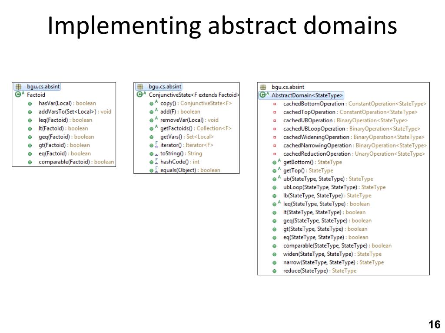Select ub(StateType, StateType) : StateType method

point(328,179)
